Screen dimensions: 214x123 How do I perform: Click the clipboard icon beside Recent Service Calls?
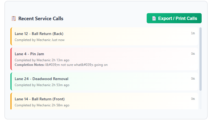click(x=13, y=19)
